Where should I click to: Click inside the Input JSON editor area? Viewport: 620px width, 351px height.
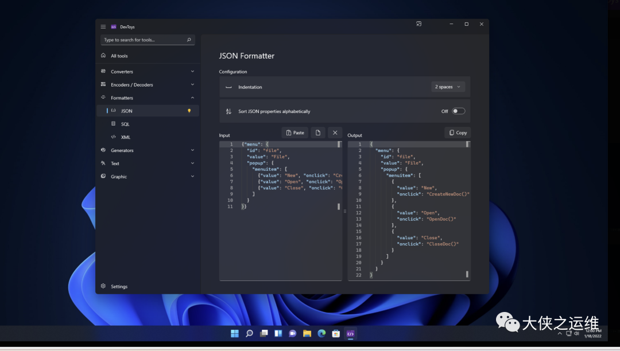(281, 211)
